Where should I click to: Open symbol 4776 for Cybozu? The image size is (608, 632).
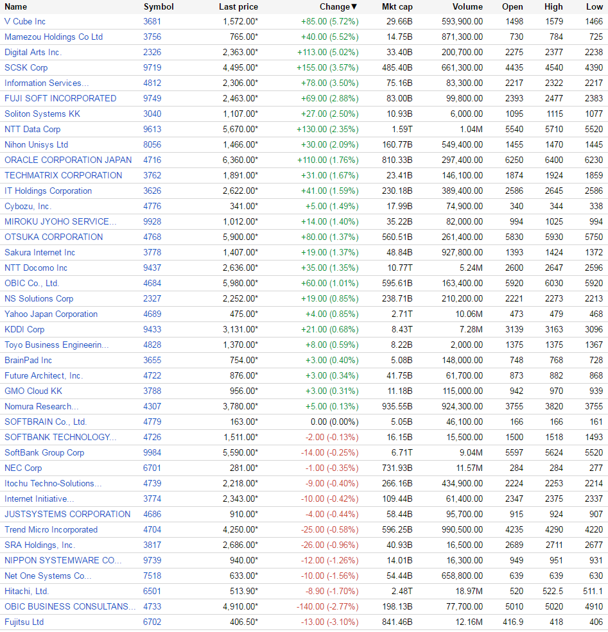(x=152, y=207)
